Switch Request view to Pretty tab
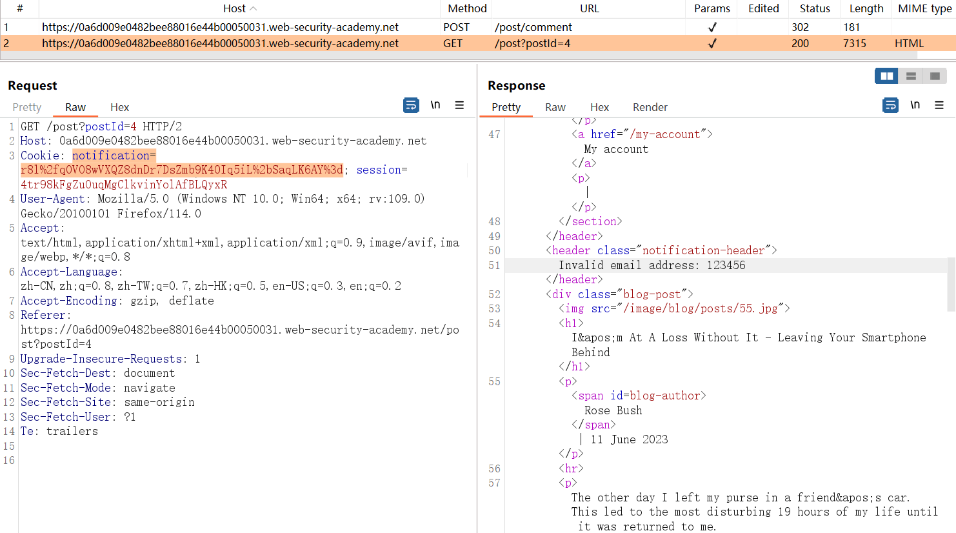This screenshot has height=533, width=956. point(26,107)
